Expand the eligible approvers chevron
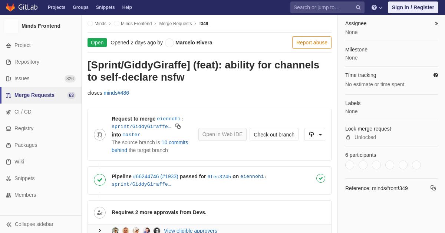 click(100, 230)
